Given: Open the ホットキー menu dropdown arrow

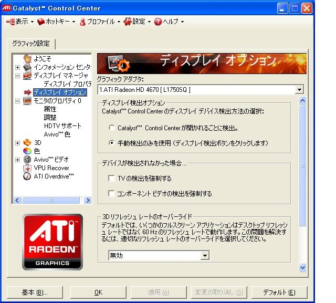Looking at the screenshot, I should pos(73,22).
